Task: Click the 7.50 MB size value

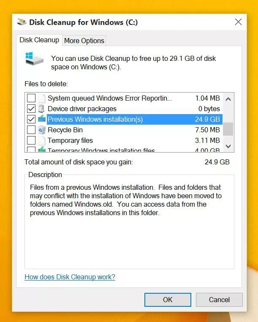Action: coord(207,130)
